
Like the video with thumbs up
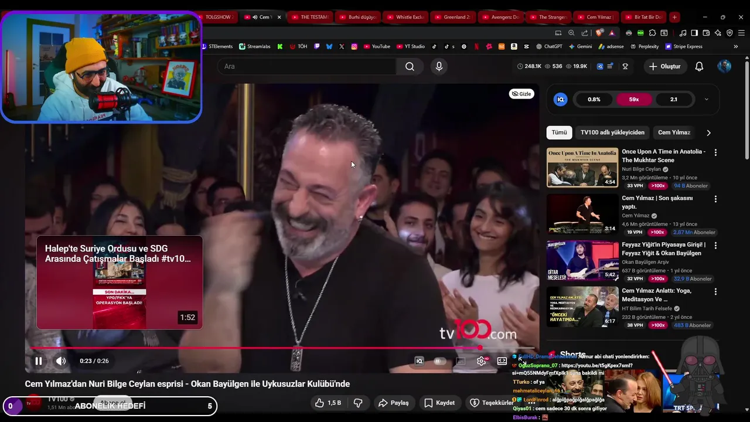[x=328, y=403]
